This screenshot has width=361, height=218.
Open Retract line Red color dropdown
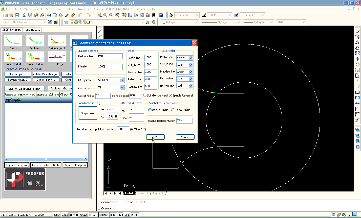tap(190, 86)
